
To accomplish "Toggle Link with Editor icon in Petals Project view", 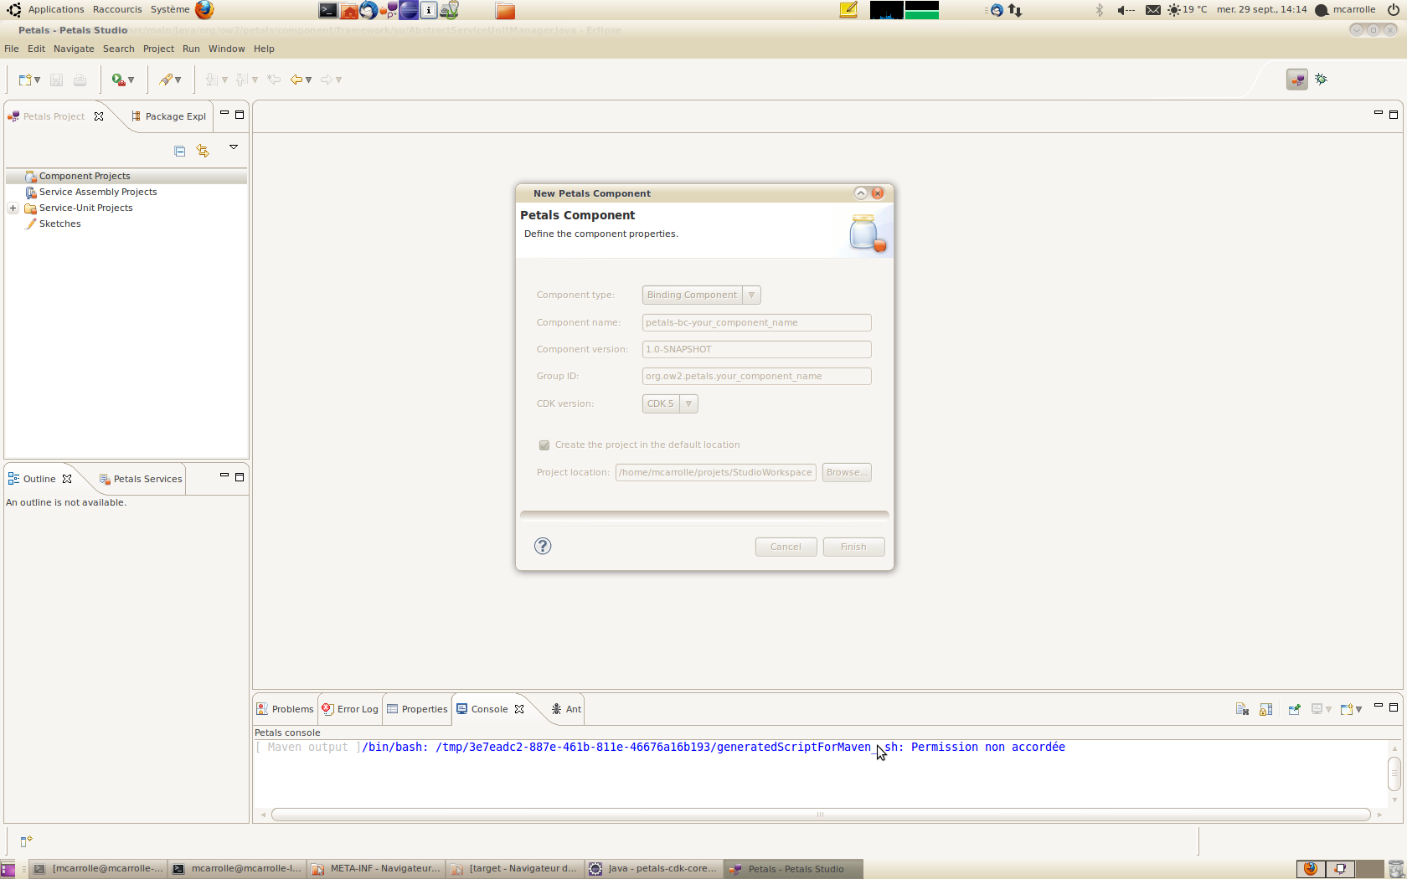I will [203, 151].
